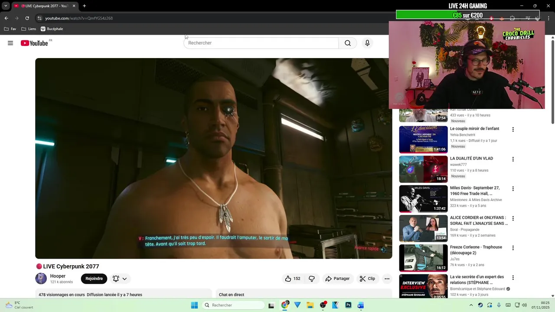Open Photoshop from the taskbar
555x312 pixels.
pos(348,305)
